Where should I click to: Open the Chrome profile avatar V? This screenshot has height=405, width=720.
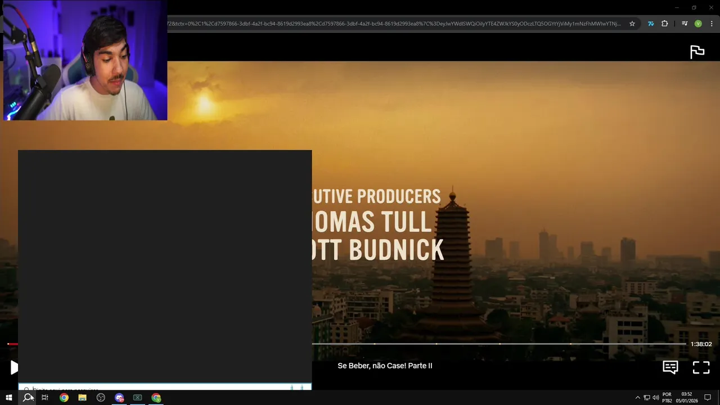pyautogui.click(x=698, y=24)
